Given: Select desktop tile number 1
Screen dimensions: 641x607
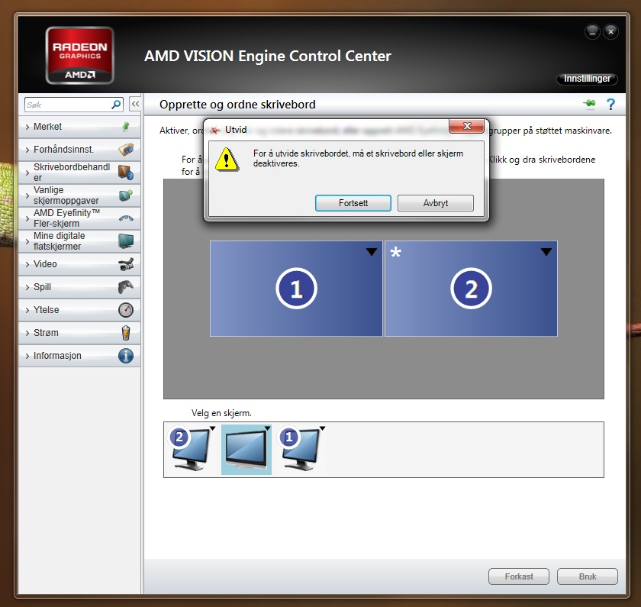Looking at the screenshot, I should [296, 289].
